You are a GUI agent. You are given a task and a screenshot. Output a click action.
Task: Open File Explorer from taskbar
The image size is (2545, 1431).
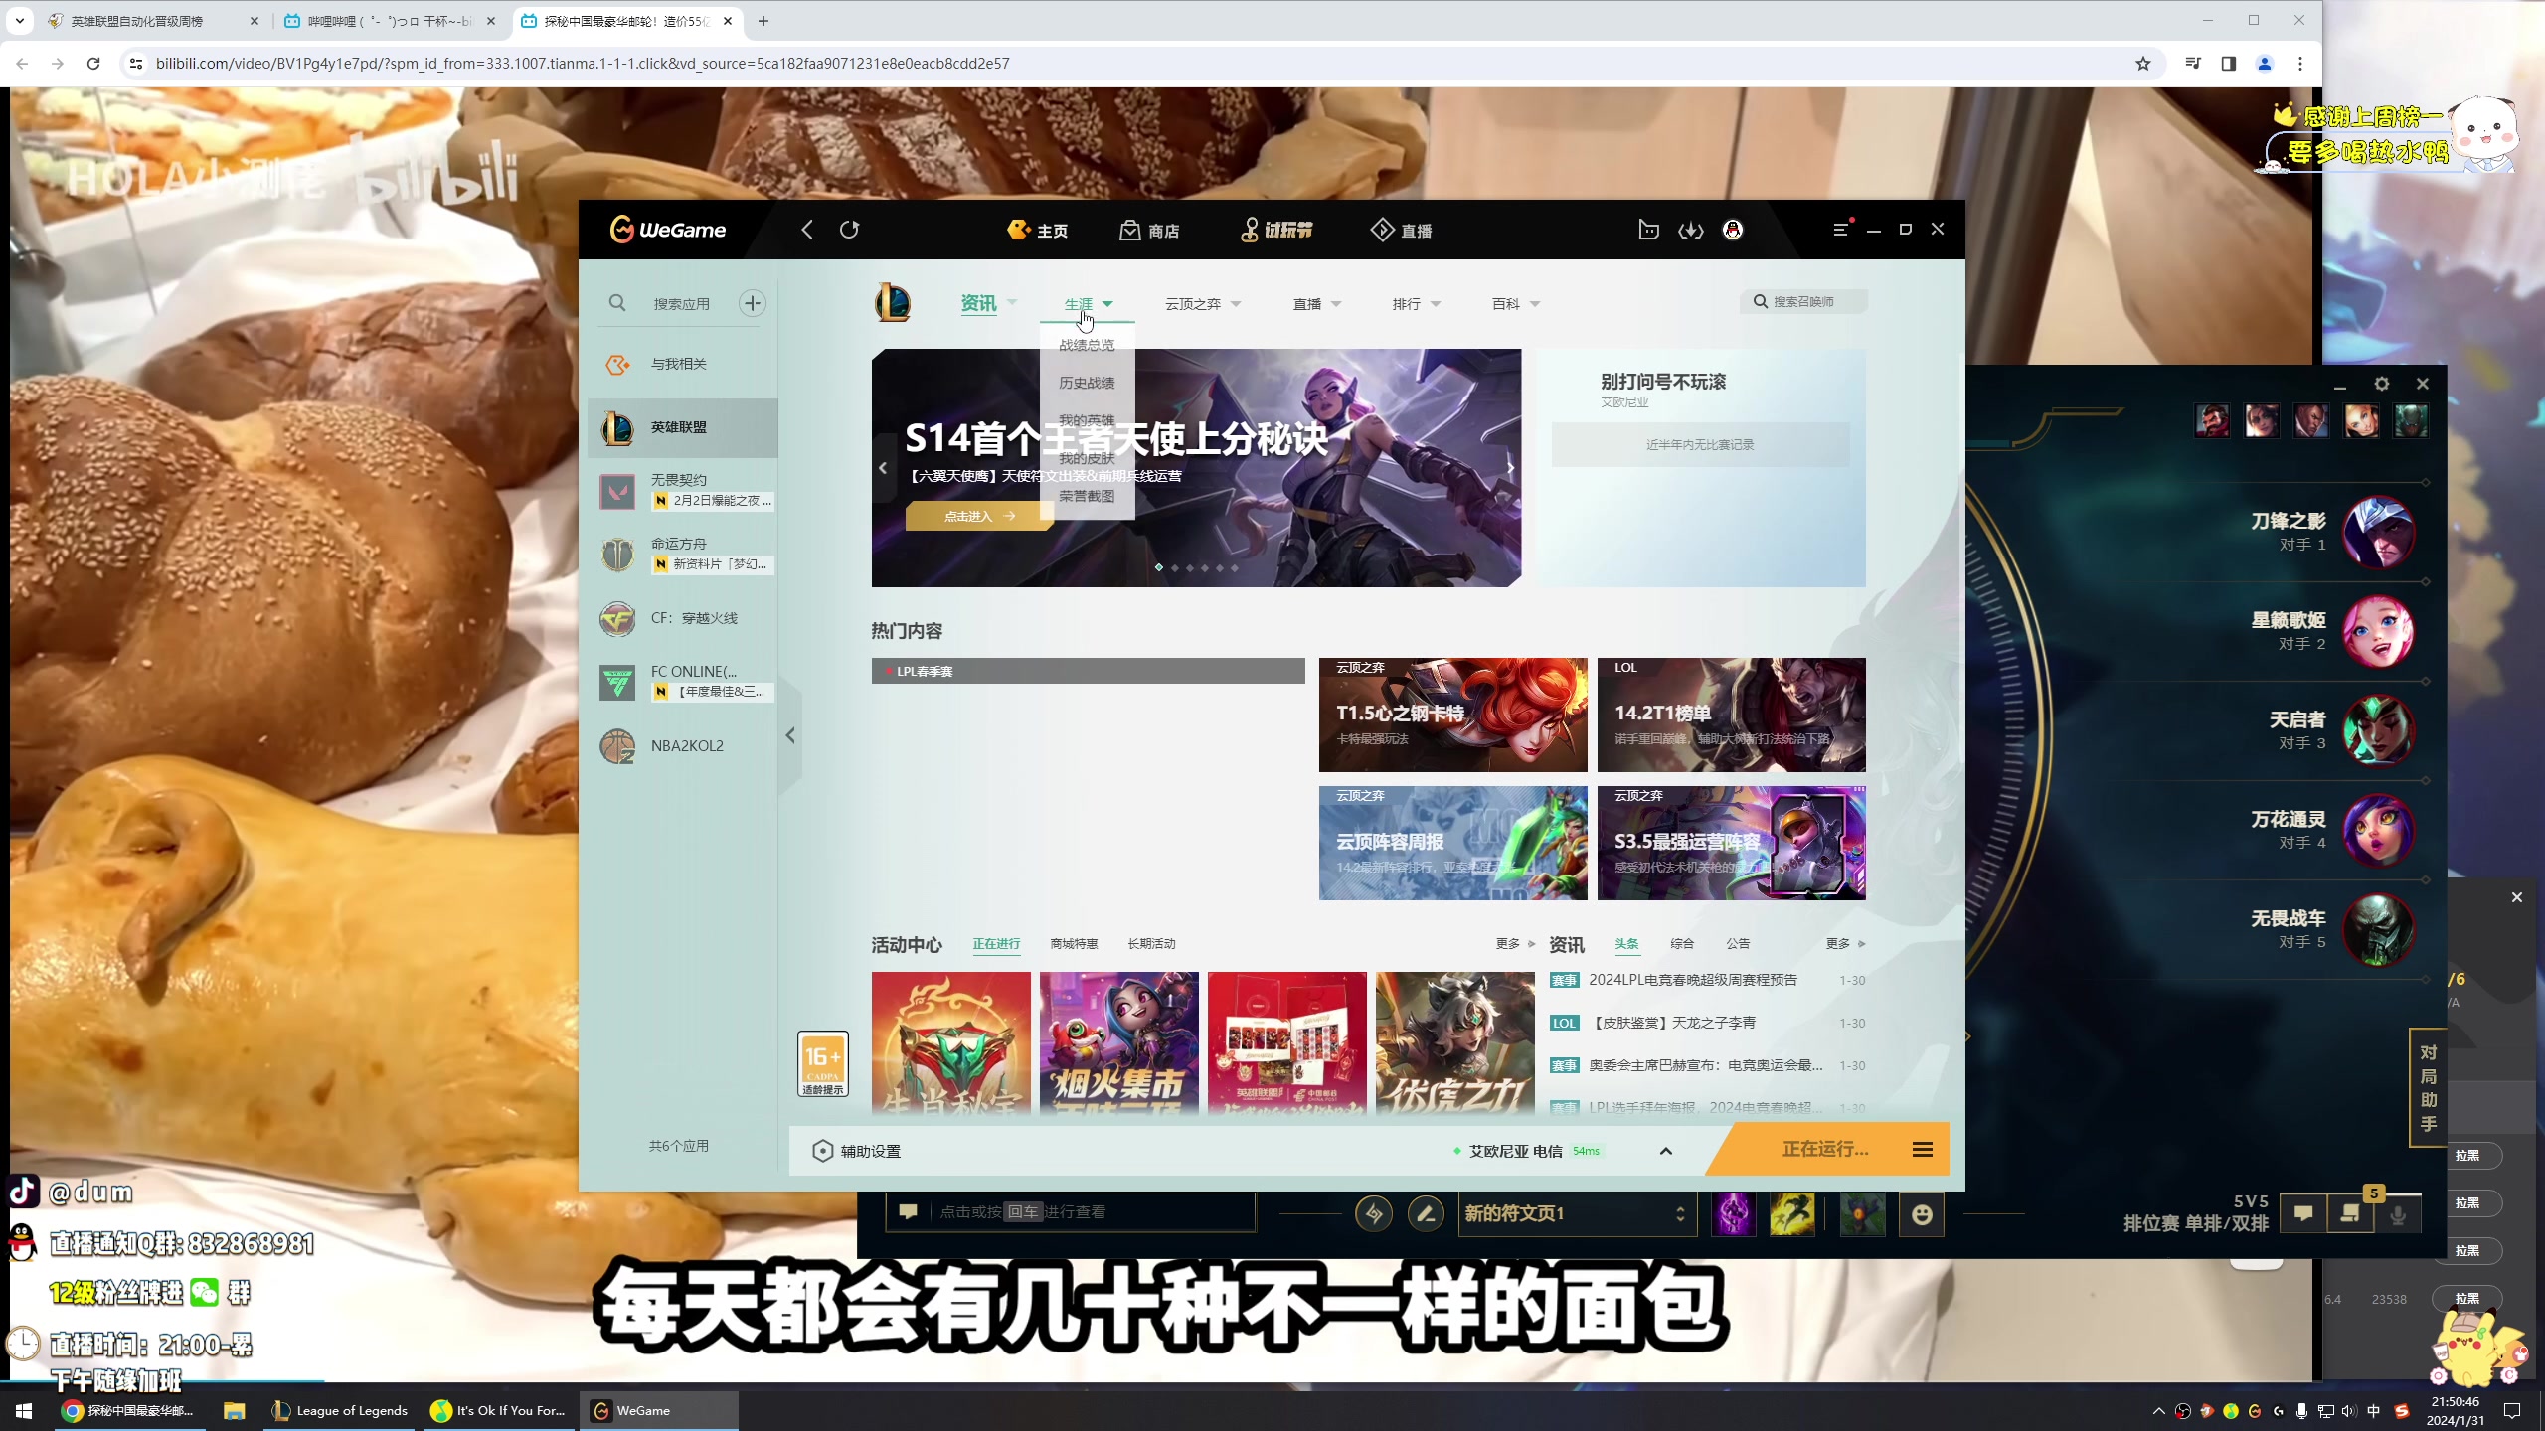point(234,1410)
